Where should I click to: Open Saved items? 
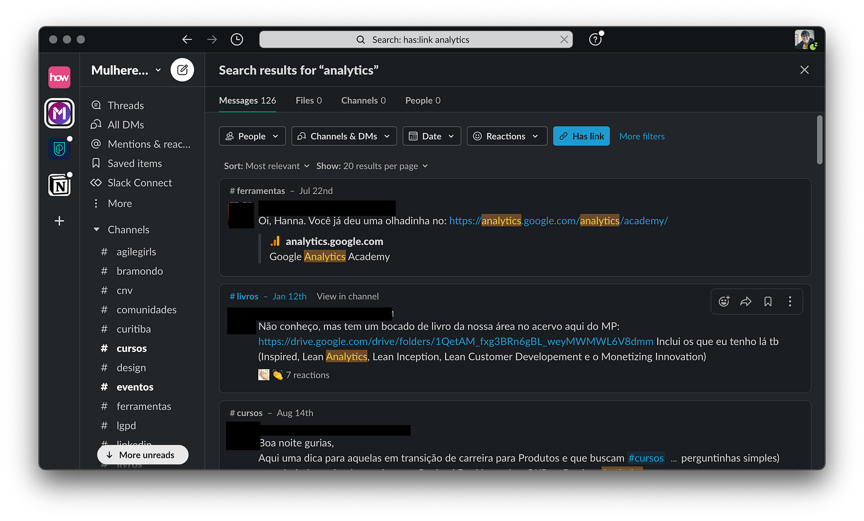tap(134, 164)
